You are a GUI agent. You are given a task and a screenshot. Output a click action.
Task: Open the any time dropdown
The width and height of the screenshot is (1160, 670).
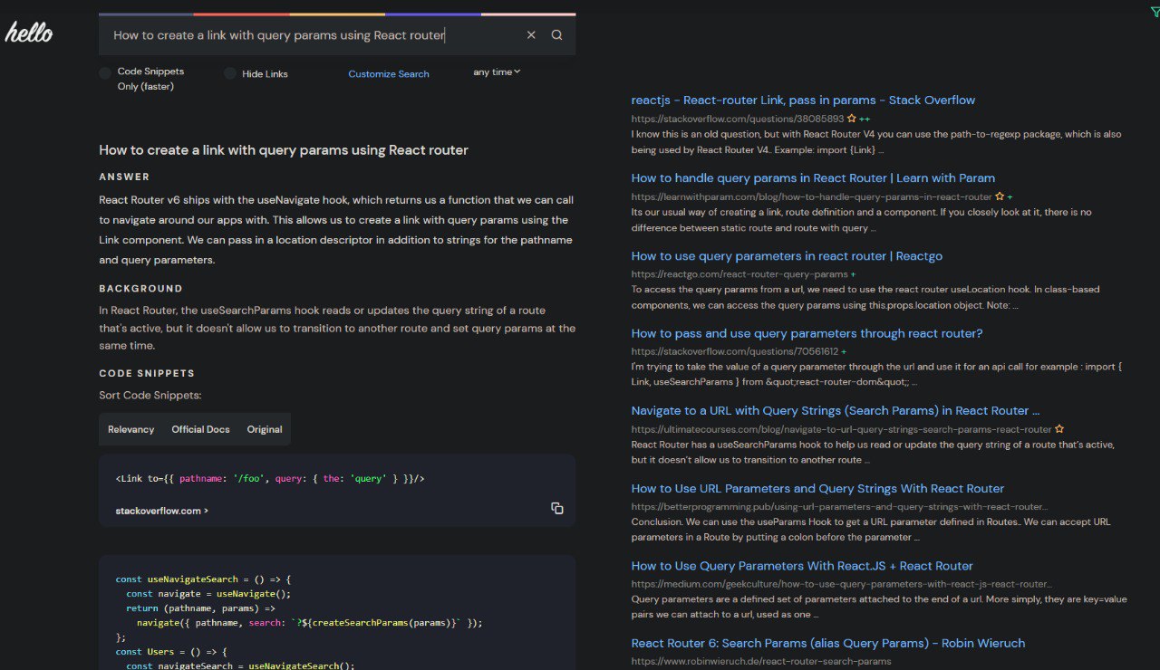tap(497, 72)
